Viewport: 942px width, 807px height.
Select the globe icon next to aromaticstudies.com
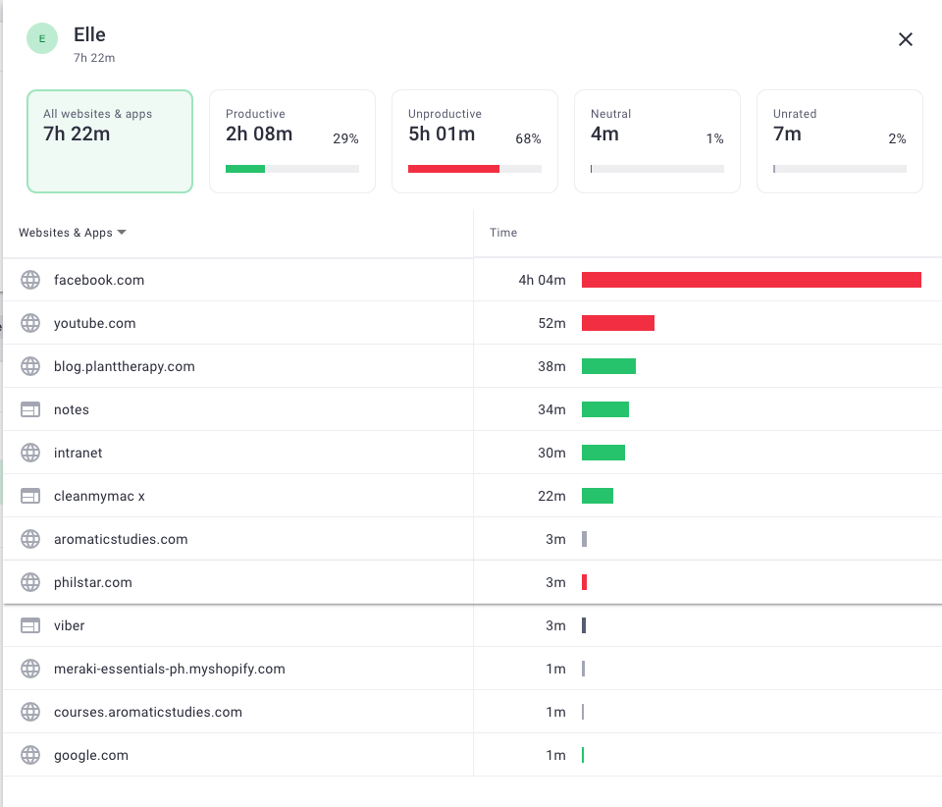(x=29, y=539)
